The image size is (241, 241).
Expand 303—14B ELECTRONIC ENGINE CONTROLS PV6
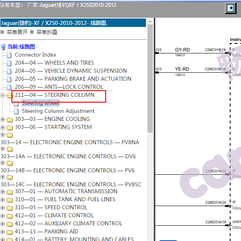click(2, 163)
